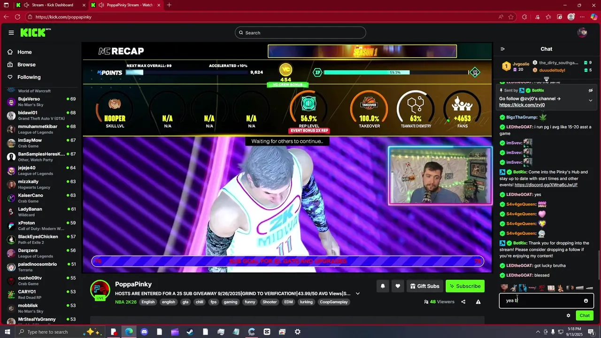601x338 pixels.
Task: Open the Favorites list icon
Action: tap(548, 17)
